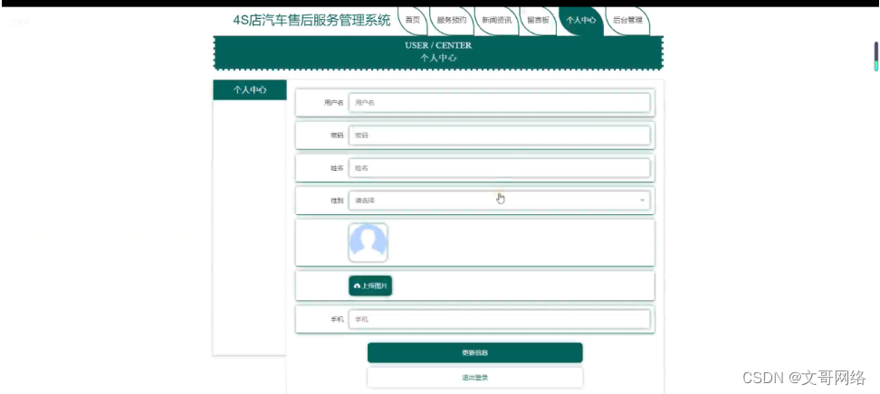Viewport: 880px width, 394px height.
Task: Click the 性别 dropdown arrow
Action: (642, 200)
